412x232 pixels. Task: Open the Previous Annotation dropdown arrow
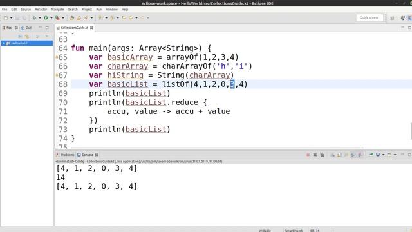(118, 18)
